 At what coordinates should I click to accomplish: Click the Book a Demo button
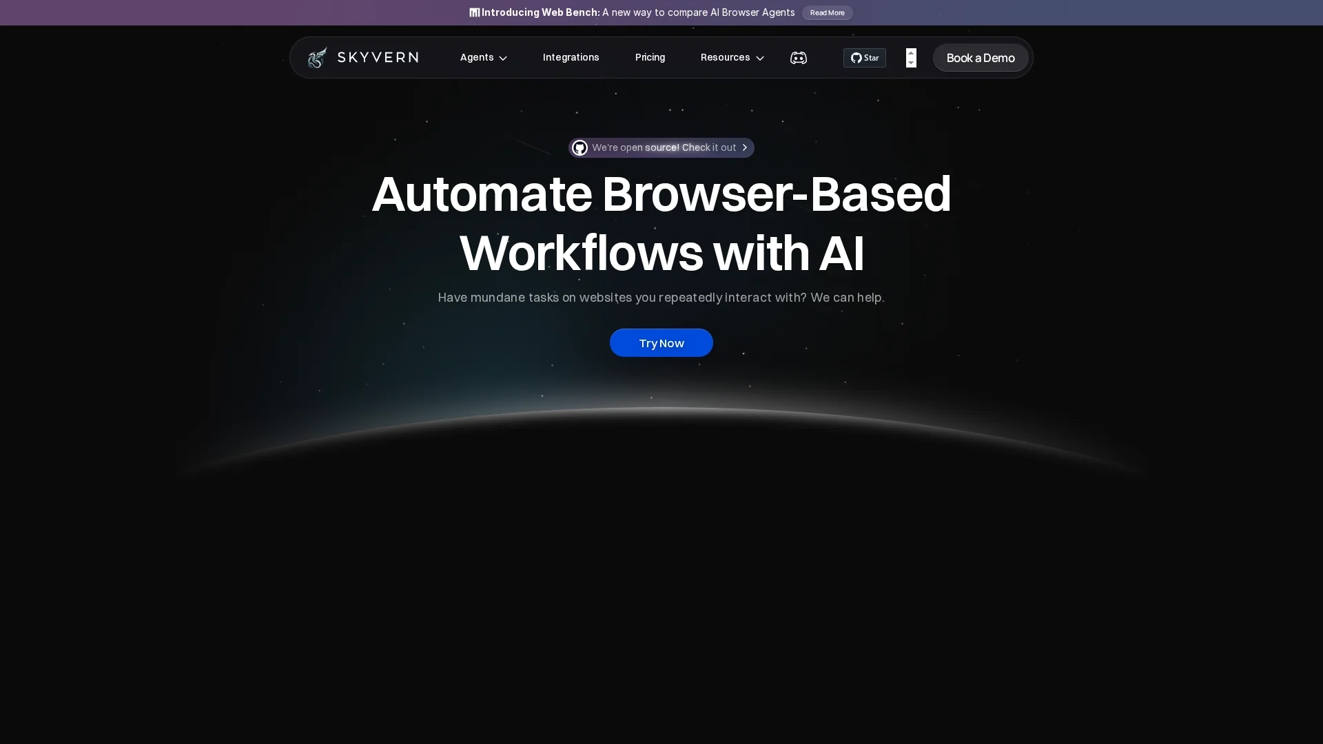[981, 57]
